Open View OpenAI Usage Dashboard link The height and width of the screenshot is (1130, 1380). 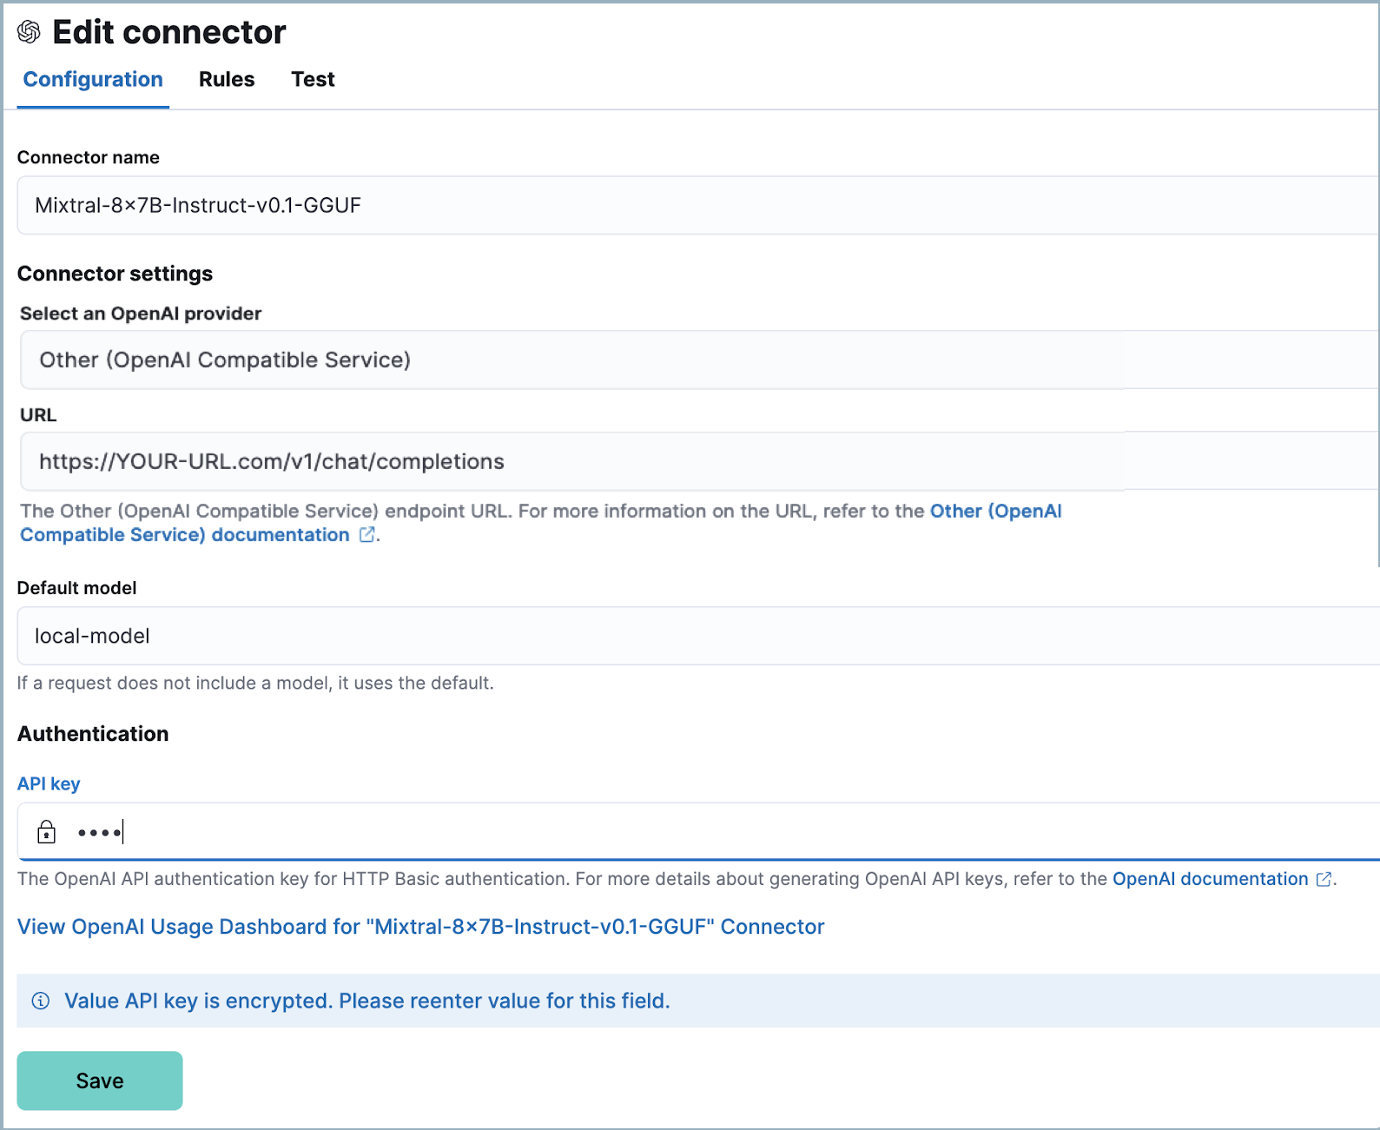click(x=420, y=927)
